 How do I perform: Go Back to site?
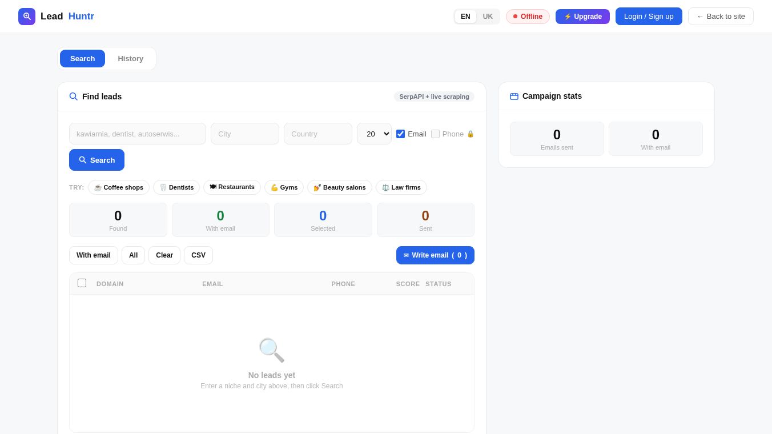click(x=721, y=16)
